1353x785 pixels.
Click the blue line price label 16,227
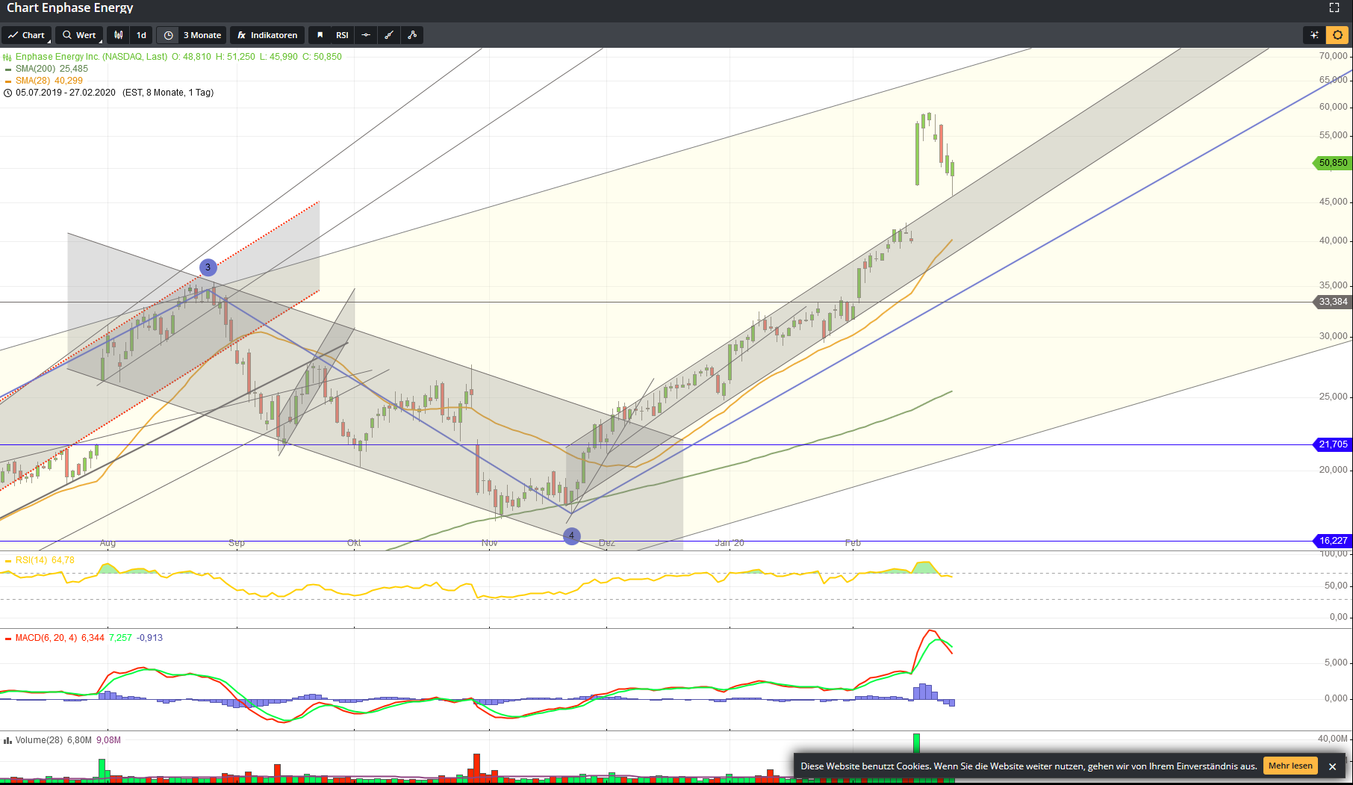pos(1333,541)
